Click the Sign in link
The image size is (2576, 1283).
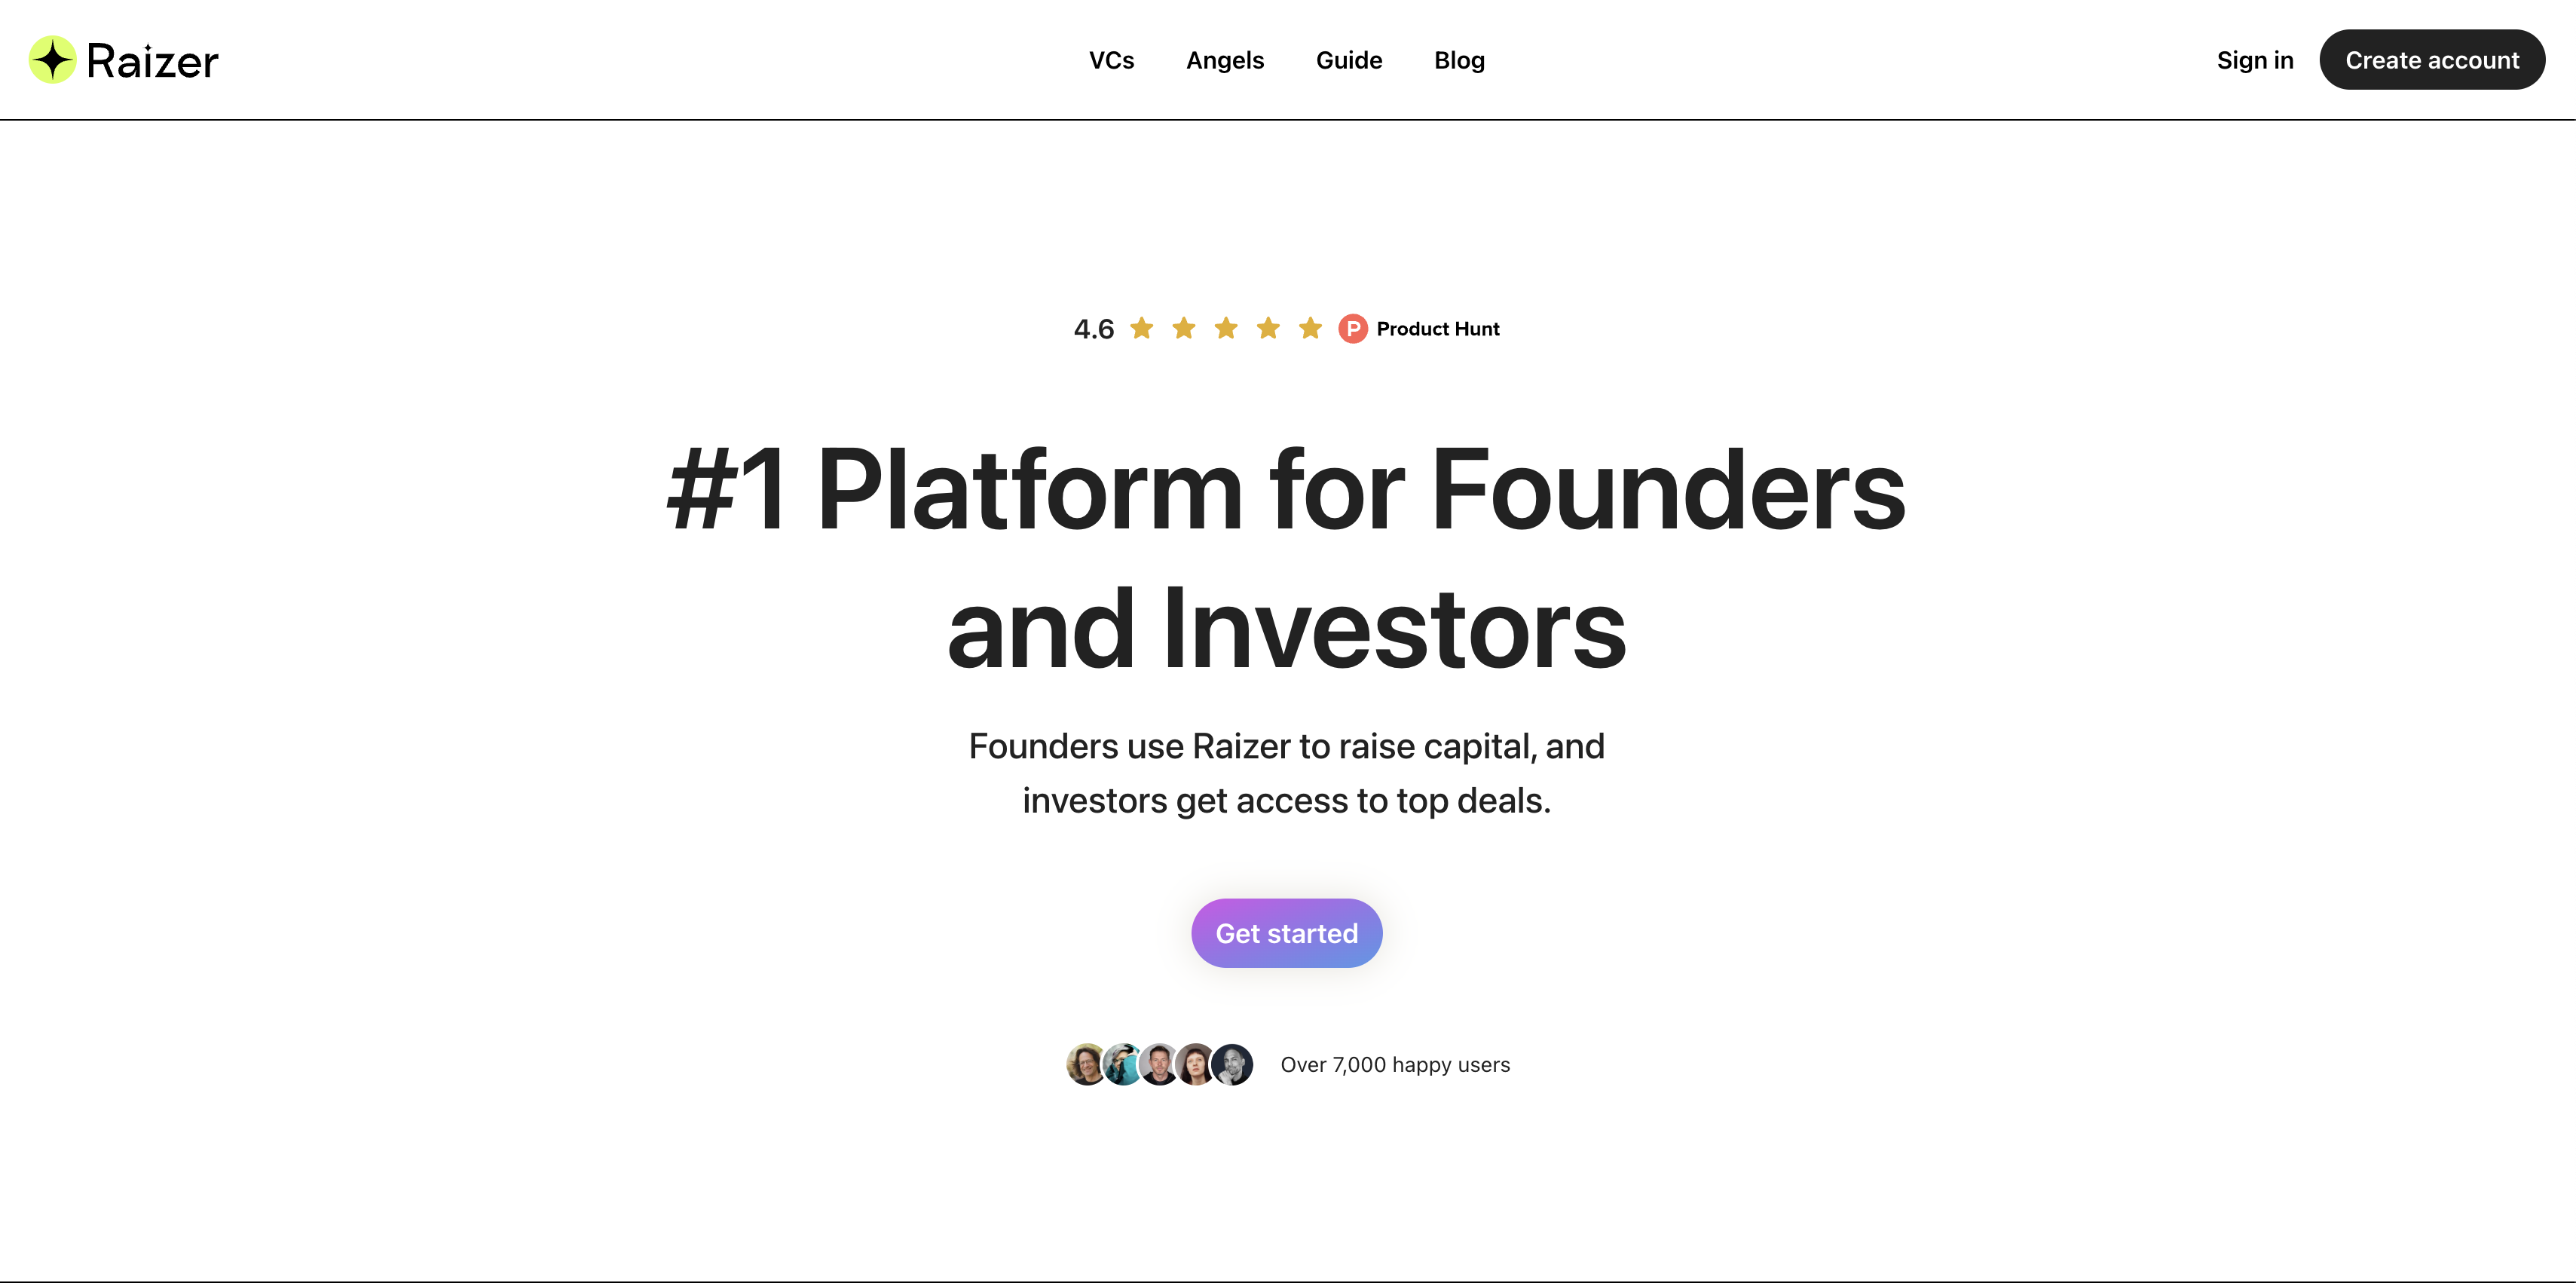coord(2255,60)
